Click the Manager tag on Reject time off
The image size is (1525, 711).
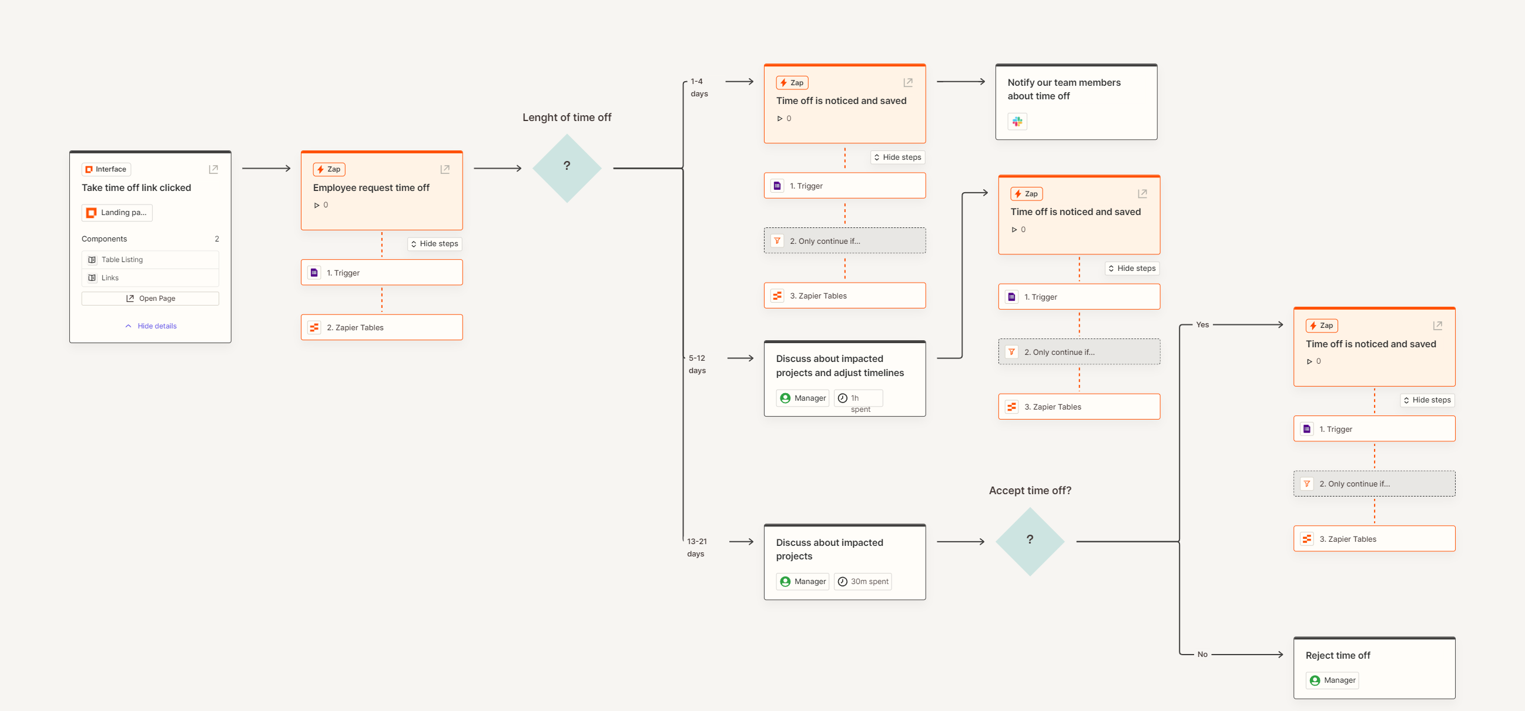(x=1332, y=680)
